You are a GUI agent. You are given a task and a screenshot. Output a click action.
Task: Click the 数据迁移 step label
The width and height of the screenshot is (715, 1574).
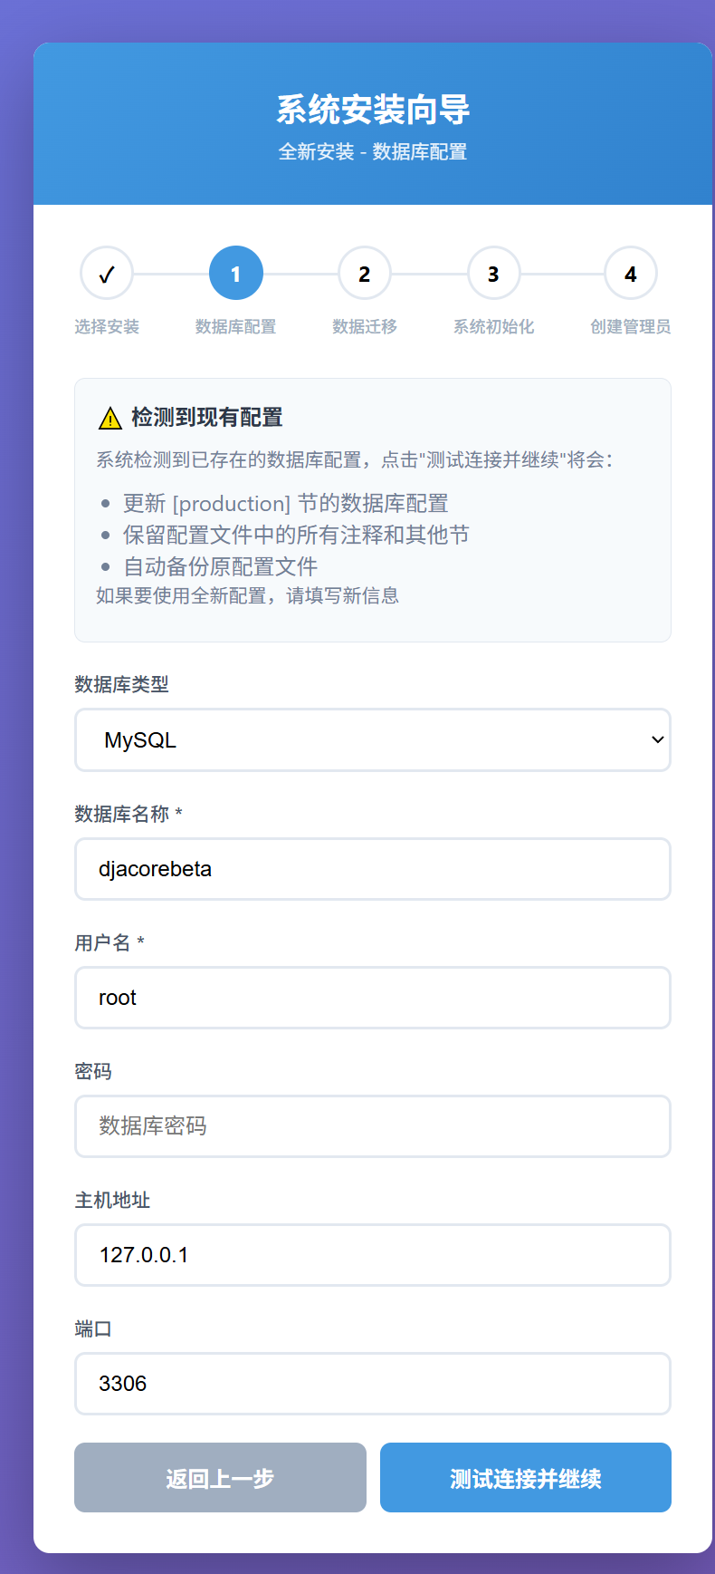pos(365,327)
